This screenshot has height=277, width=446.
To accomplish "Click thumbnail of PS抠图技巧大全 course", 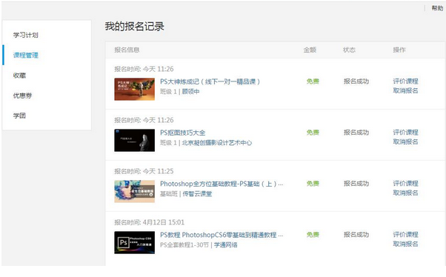I will (135, 140).
